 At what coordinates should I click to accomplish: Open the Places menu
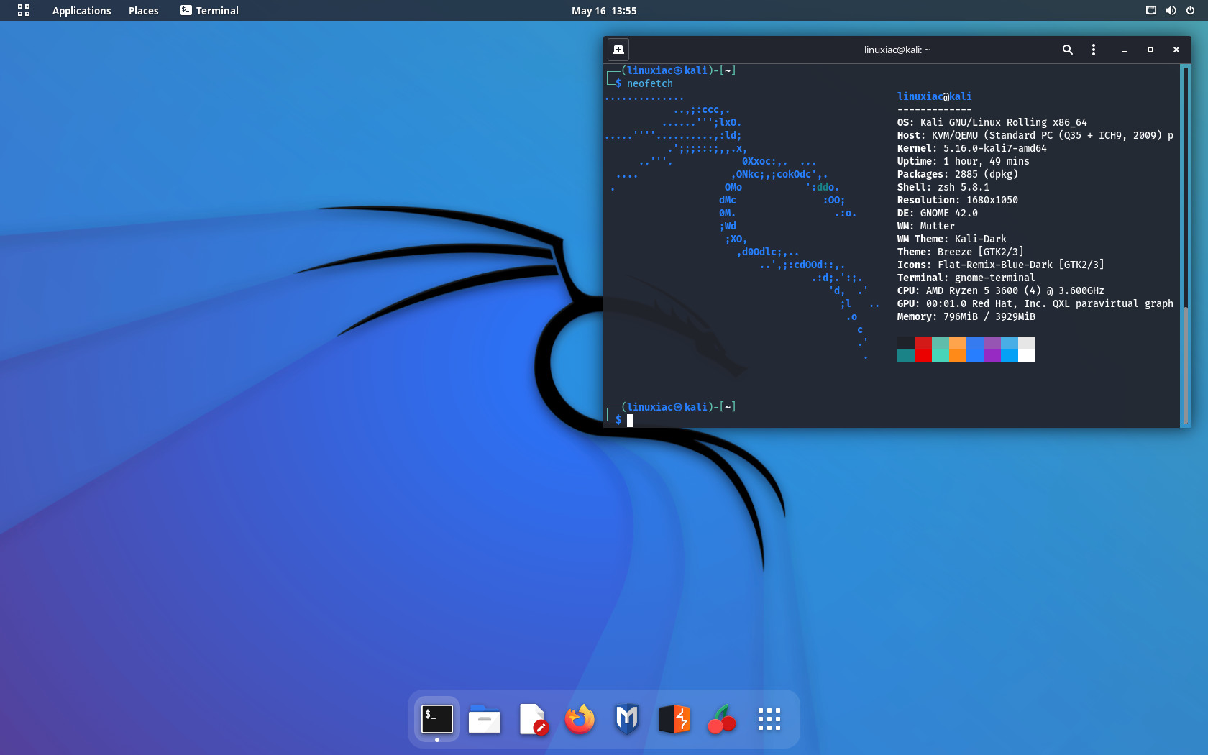(143, 10)
